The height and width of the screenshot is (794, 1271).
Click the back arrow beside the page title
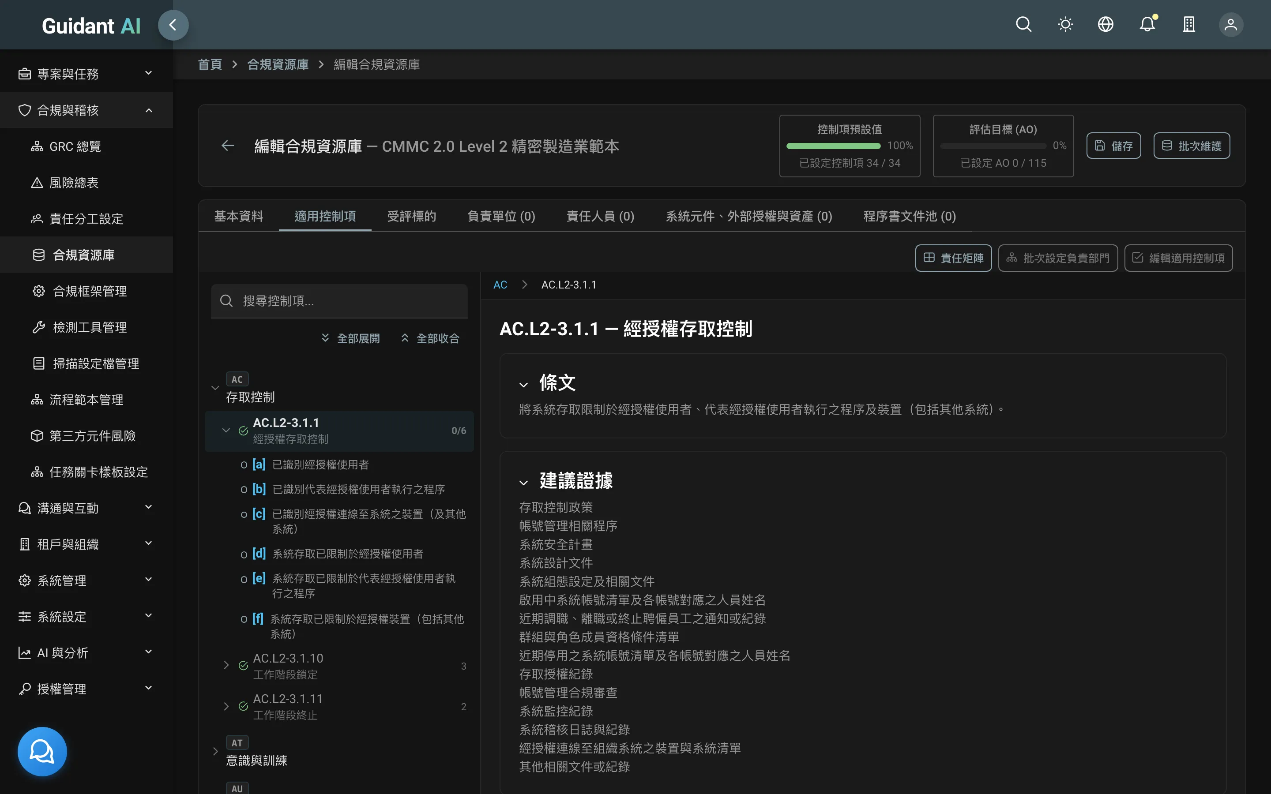(x=227, y=146)
